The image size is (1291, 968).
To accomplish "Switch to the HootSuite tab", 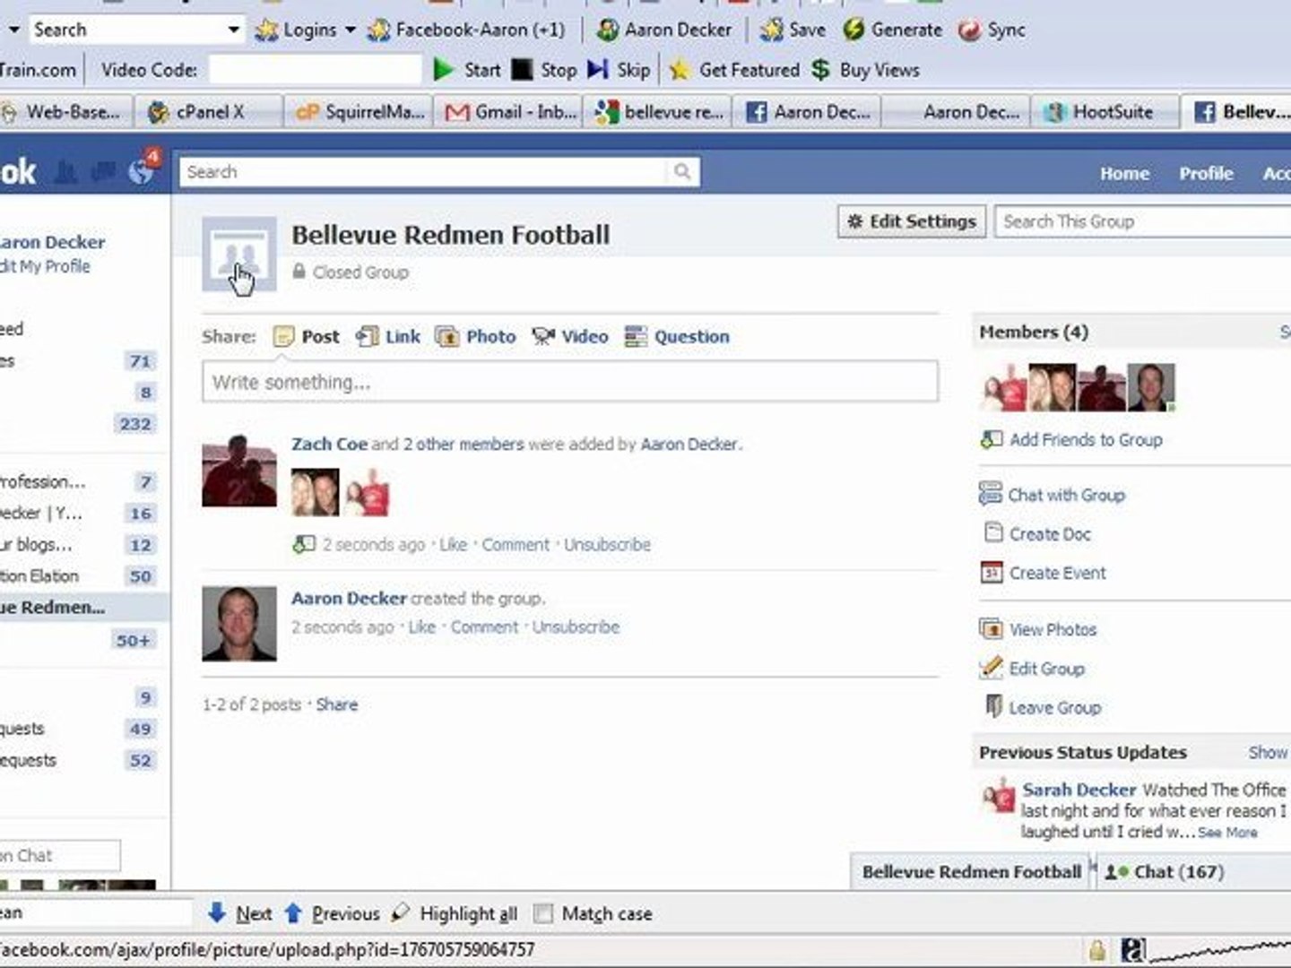I will click(x=1104, y=112).
